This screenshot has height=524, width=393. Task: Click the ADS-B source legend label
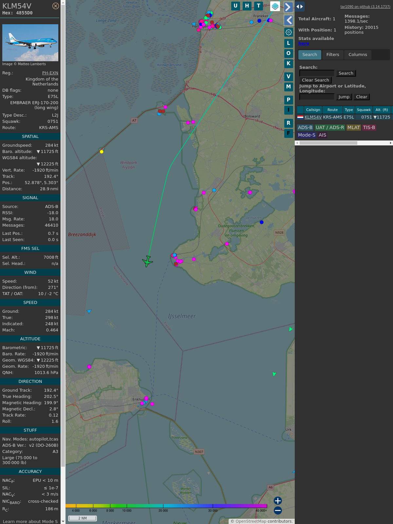coord(305,128)
